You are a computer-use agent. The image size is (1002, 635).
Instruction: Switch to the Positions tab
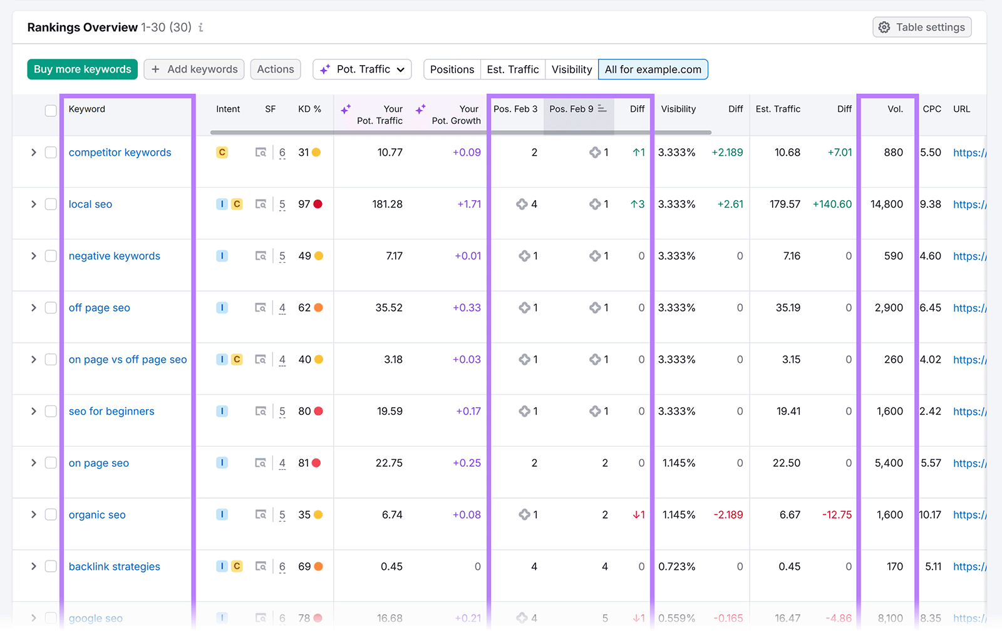coord(452,69)
